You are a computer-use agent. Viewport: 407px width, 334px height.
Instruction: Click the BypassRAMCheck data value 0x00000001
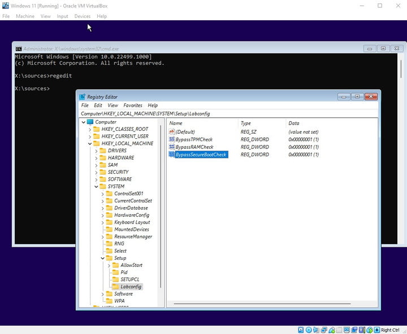(304, 147)
